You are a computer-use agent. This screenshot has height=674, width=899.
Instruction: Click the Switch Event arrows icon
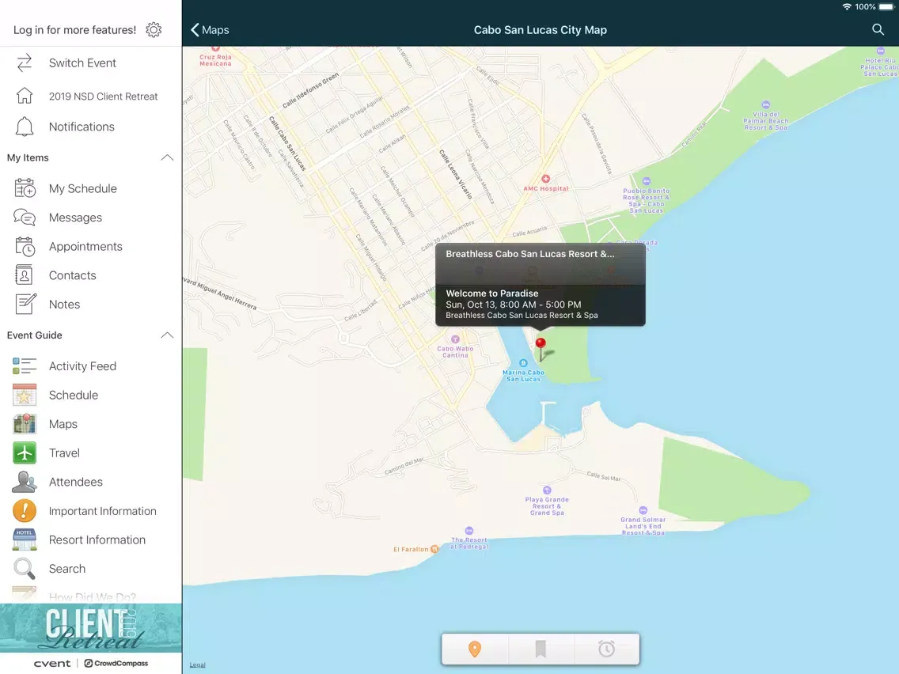point(24,63)
